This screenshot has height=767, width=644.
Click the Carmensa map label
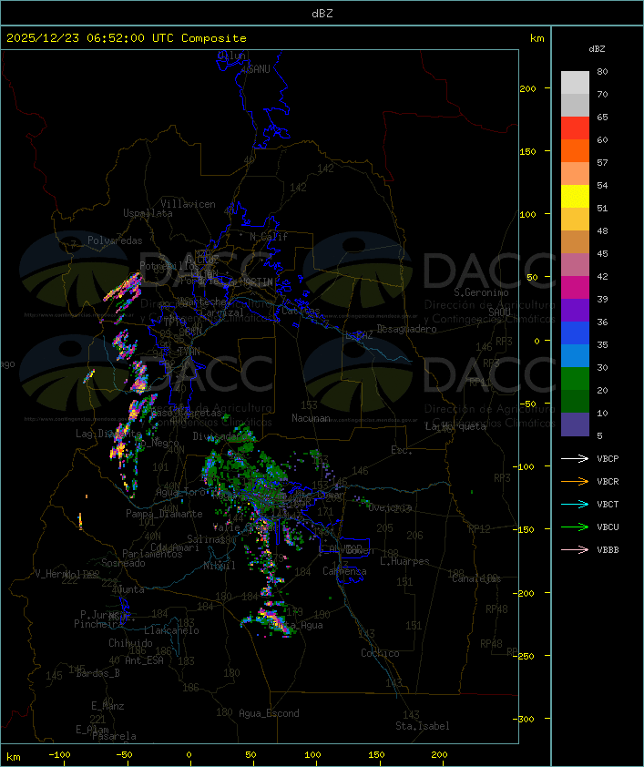[344, 571]
